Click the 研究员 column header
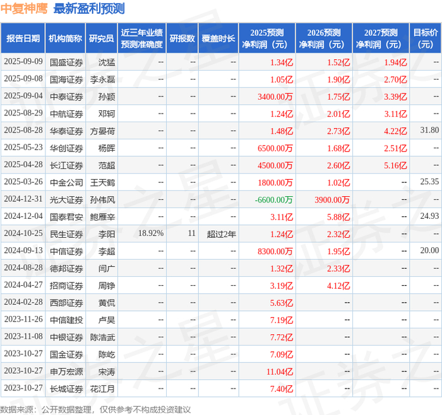The height and width of the screenshot is (415, 442). pyautogui.click(x=102, y=38)
